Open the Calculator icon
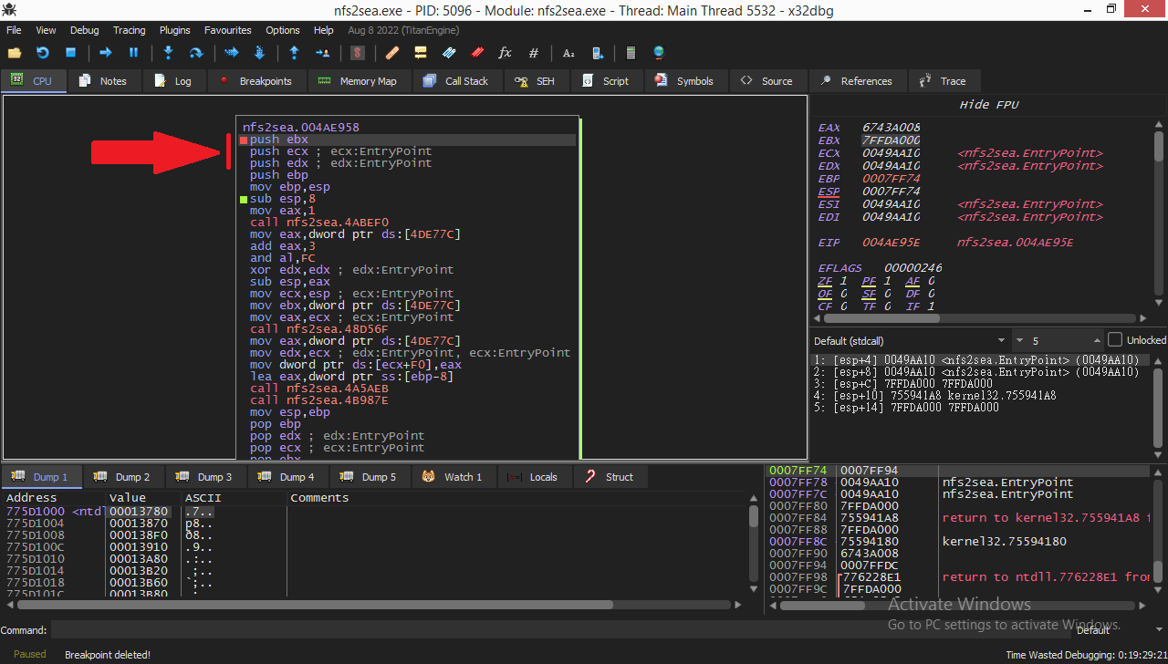Image resolution: width=1168 pixels, height=664 pixels. tap(631, 53)
